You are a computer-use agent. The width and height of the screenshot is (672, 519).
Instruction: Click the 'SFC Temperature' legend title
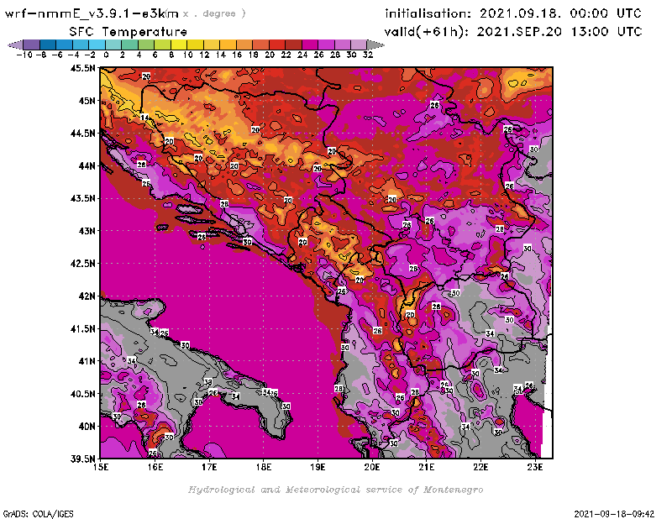[x=129, y=32]
